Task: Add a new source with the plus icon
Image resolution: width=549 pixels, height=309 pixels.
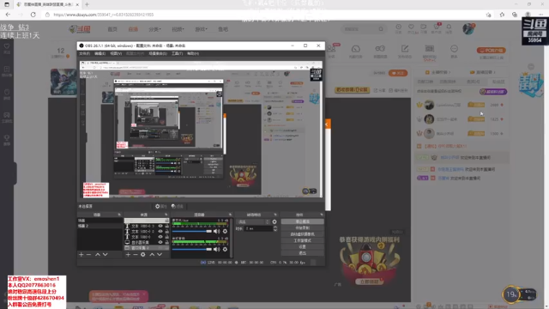Action: [x=128, y=254]
